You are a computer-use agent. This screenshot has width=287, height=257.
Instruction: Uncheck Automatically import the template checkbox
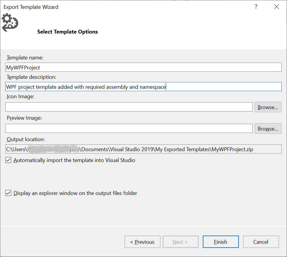(x=9, y=160)
